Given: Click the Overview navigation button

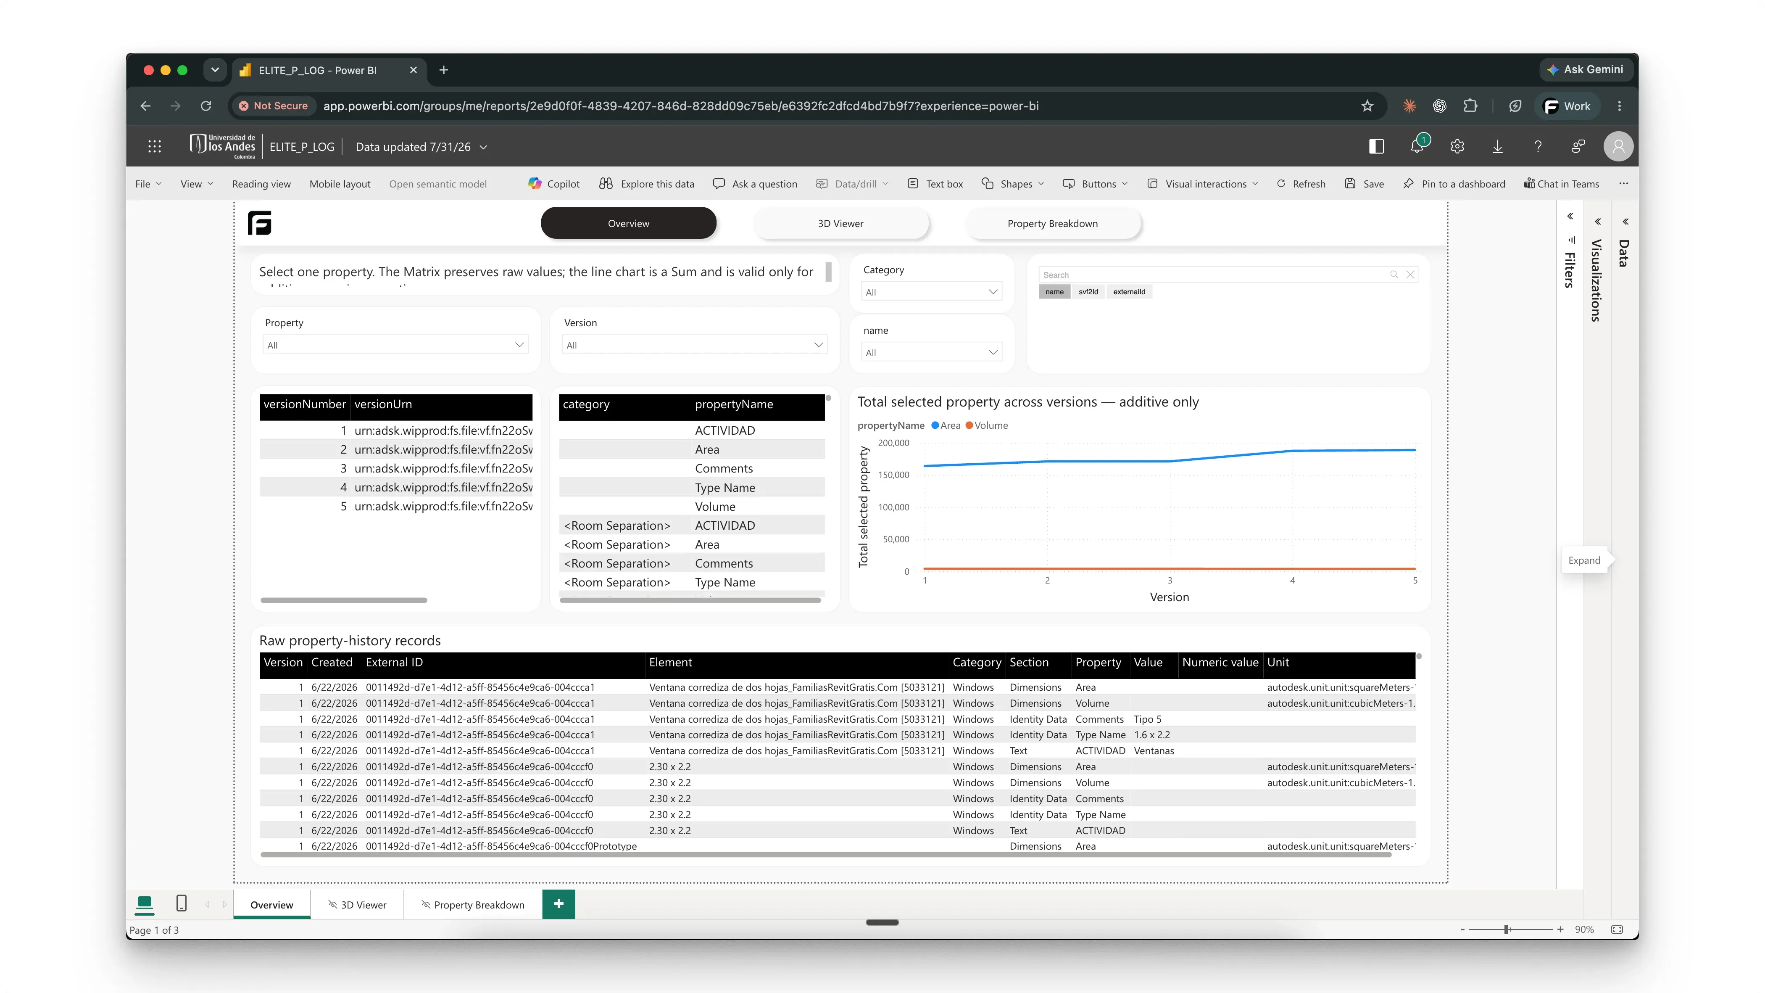Looking at the screenshot, I should click(x=628, y=223).
